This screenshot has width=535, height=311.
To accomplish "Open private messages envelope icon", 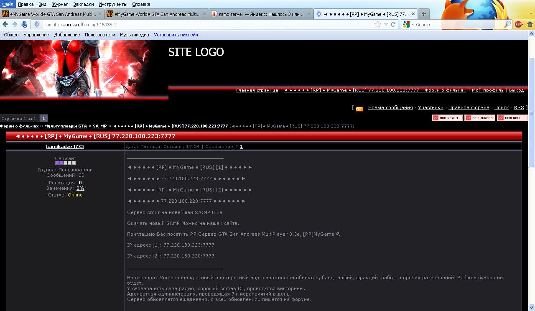I will (359, 109).
